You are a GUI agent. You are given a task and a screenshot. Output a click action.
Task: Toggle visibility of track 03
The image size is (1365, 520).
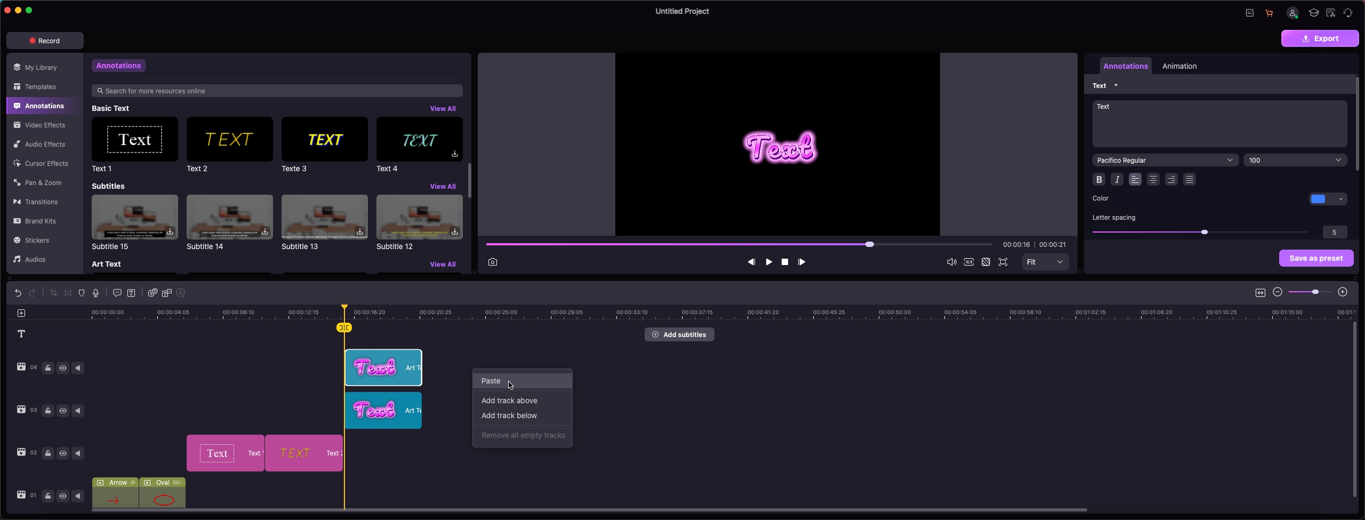63,411
